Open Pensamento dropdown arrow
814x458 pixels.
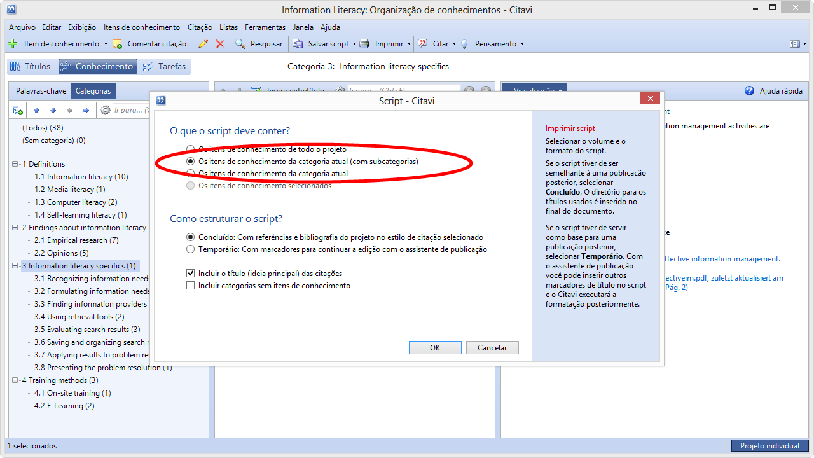(x=522, y=44)
